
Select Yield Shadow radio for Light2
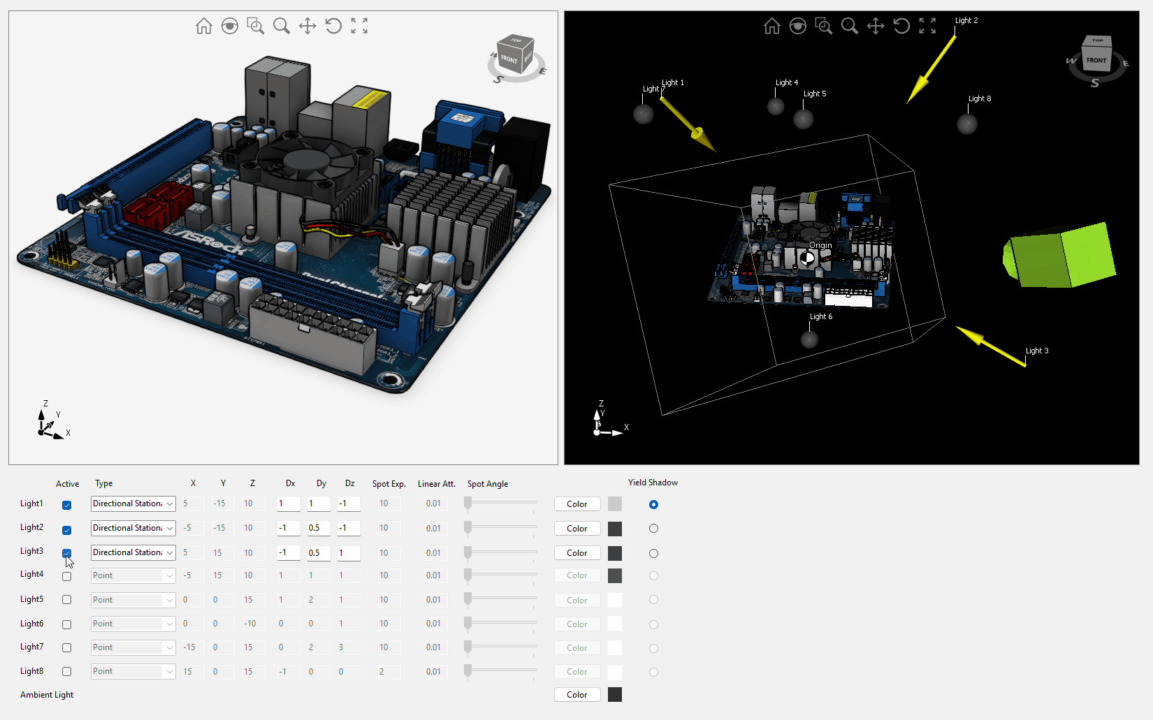(653, 529)
